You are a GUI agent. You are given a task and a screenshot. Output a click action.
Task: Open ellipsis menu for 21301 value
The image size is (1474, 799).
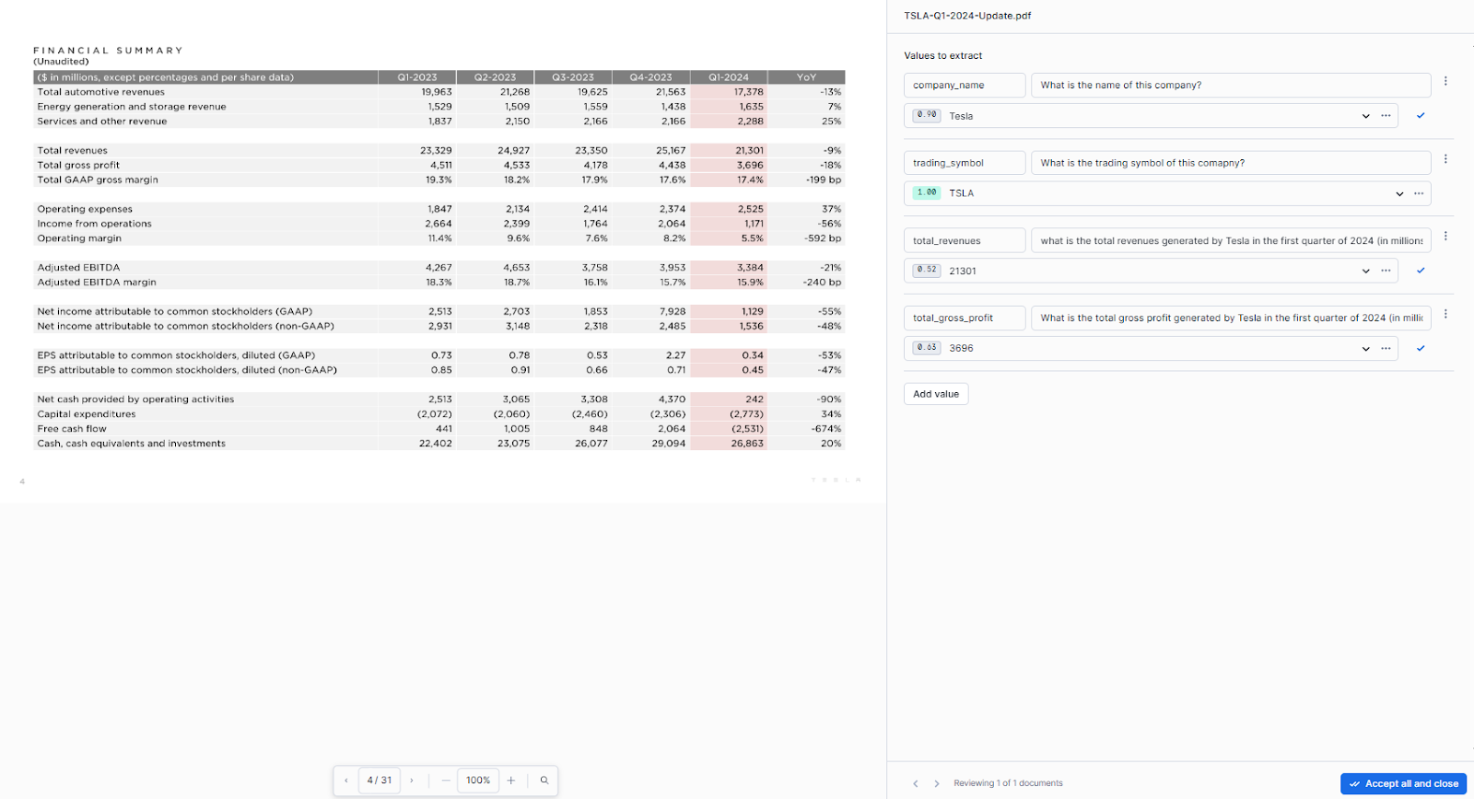coord(1386,271)
